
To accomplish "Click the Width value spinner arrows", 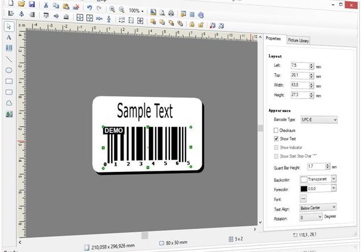I will click(x=312, y=85).
